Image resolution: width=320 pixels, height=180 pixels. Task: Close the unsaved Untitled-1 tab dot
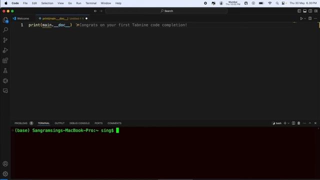click(86, 18)
